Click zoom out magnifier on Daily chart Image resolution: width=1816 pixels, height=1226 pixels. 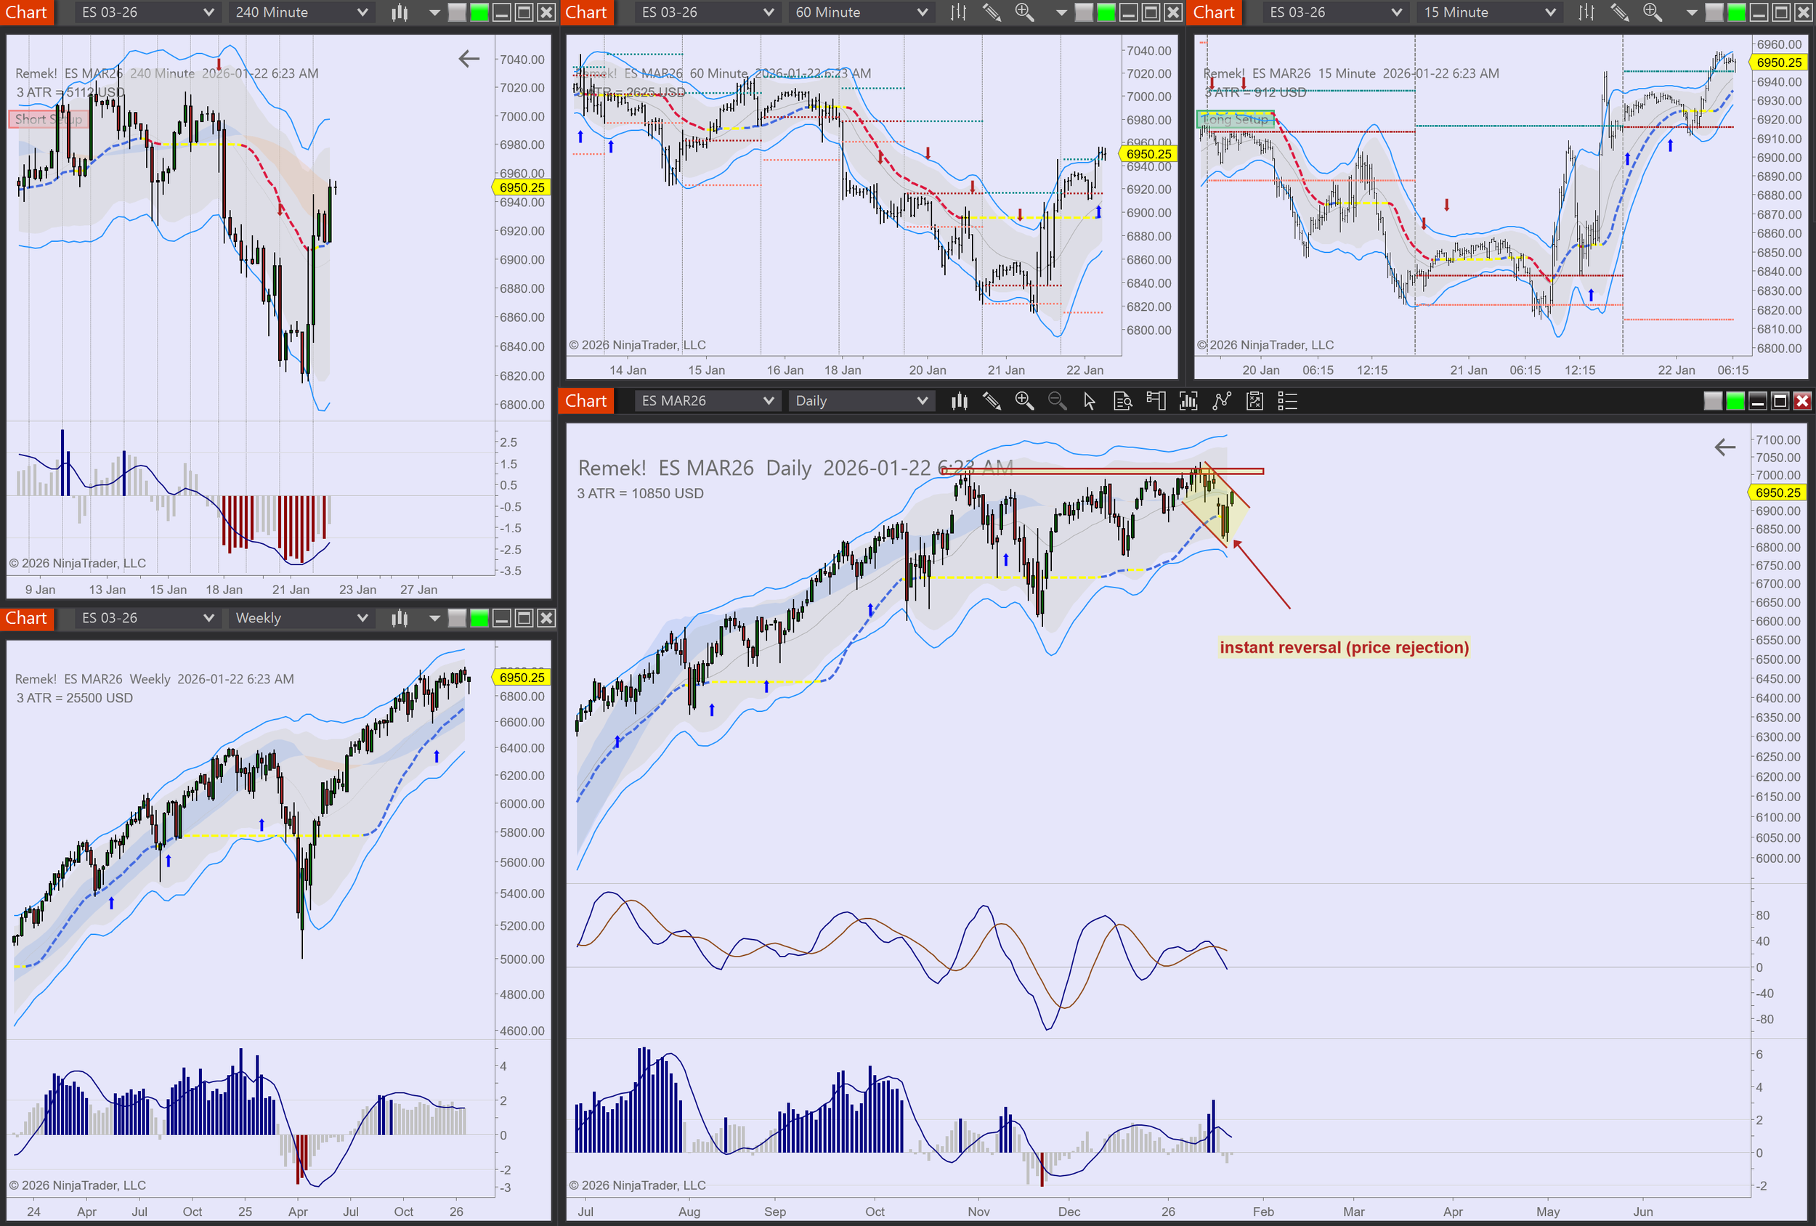pyautogui.click(x=1056, y=401)
